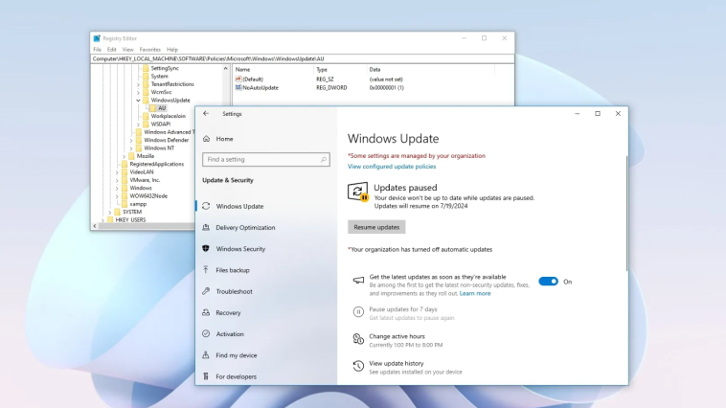Open the Edit menu in Registry Editor
Screen dimensions: 726x408
click(x=112, y=50)
